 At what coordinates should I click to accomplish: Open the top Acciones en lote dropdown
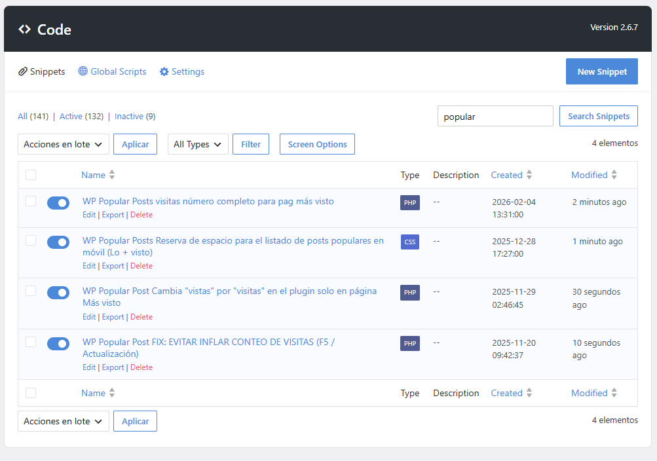tap(64, 144)
